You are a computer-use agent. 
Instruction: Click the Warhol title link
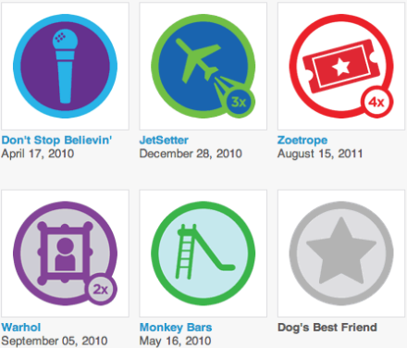21,328
